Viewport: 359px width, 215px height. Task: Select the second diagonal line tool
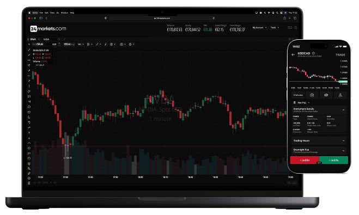pyautogui.click(x=29, y=55)
